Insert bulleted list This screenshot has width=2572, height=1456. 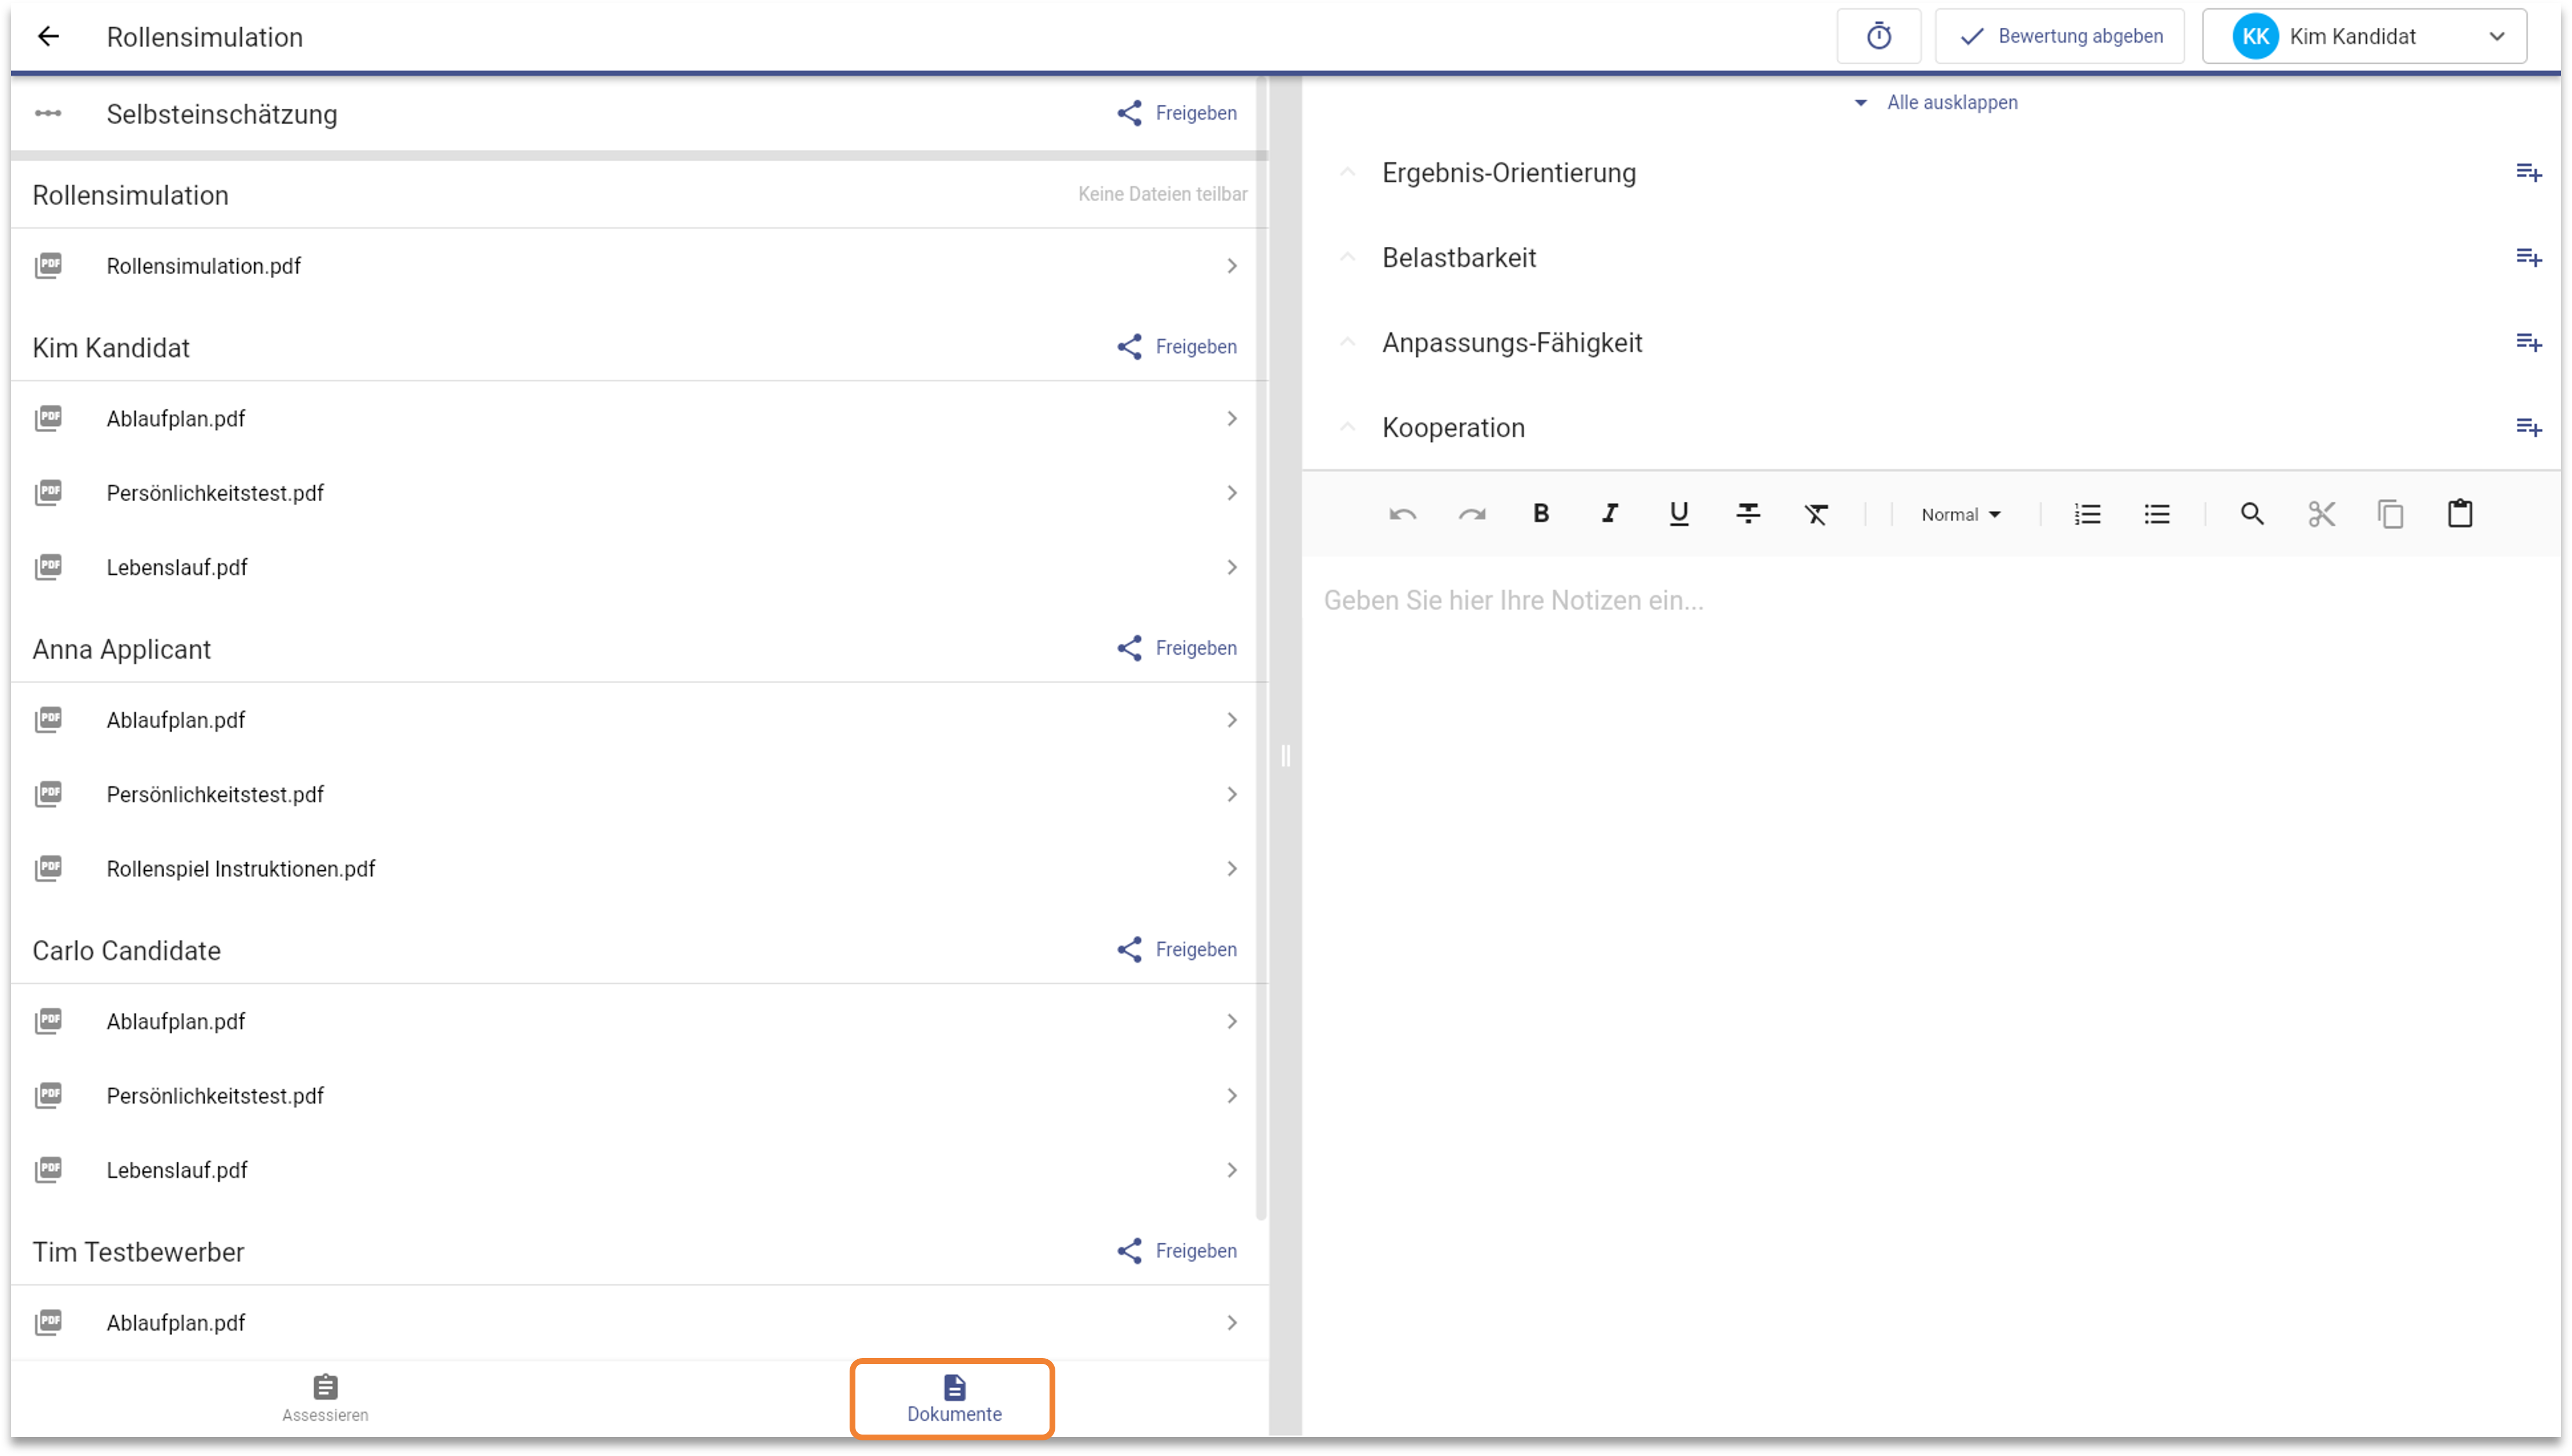(x=2156, y=514)
